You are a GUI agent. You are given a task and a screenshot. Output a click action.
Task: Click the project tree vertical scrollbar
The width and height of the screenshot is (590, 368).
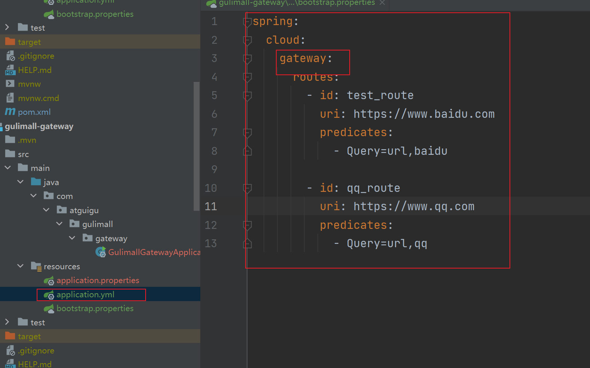coord(197,146)
